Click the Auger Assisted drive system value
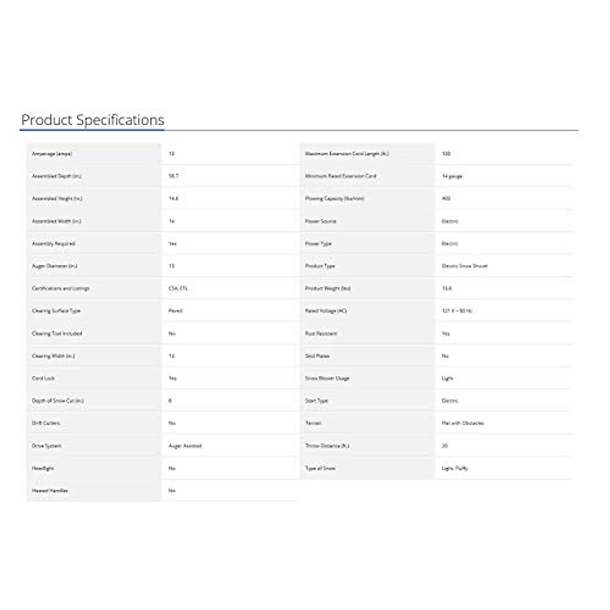The height and width of the screenshot is (610, 610). coord(185,446)
